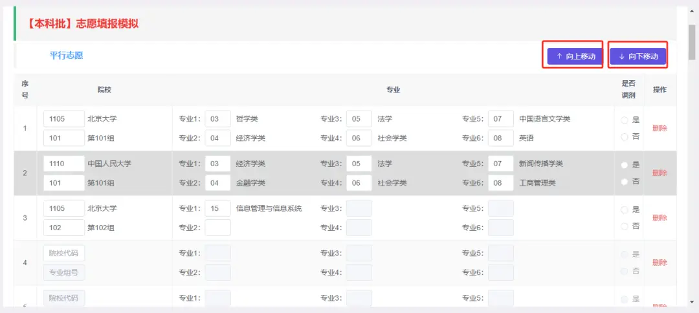Select 否 for adjustment in row 1
Screen dimensions: 699x313
[x=625, y=136]
